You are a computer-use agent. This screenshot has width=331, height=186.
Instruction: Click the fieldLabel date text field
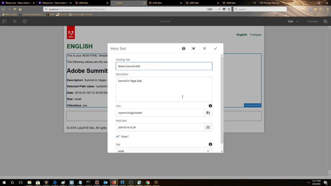[x=160, y=127]
